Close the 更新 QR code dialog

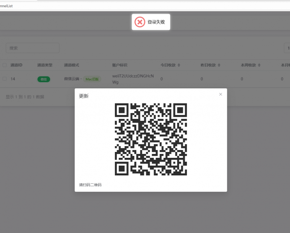tap(220, 94)
